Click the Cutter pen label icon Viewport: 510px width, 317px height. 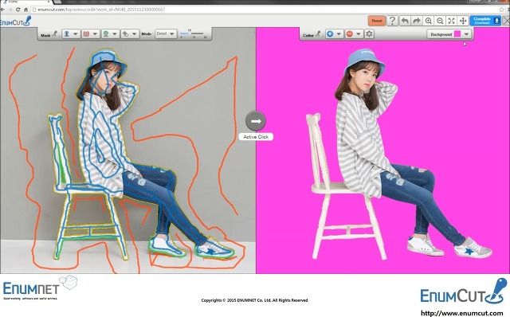click(x=318, y=33)
